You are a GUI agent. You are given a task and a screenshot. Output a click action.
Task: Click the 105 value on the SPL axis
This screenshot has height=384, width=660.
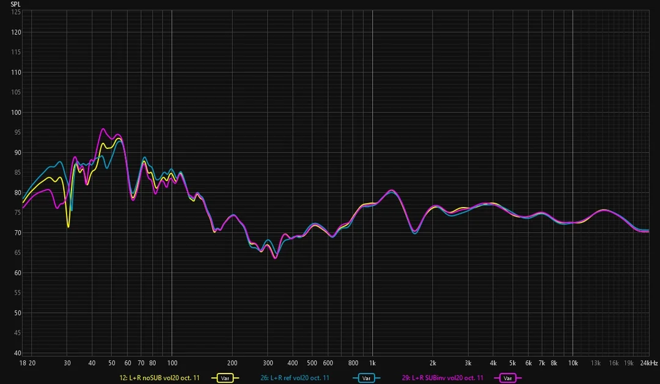click(x=16, y=92)
